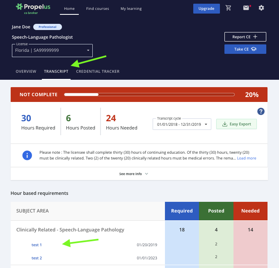Open the mail inbox icon
Image resolution: width=279 pixels, height=268 pixels.
click(x=246, y=8)
